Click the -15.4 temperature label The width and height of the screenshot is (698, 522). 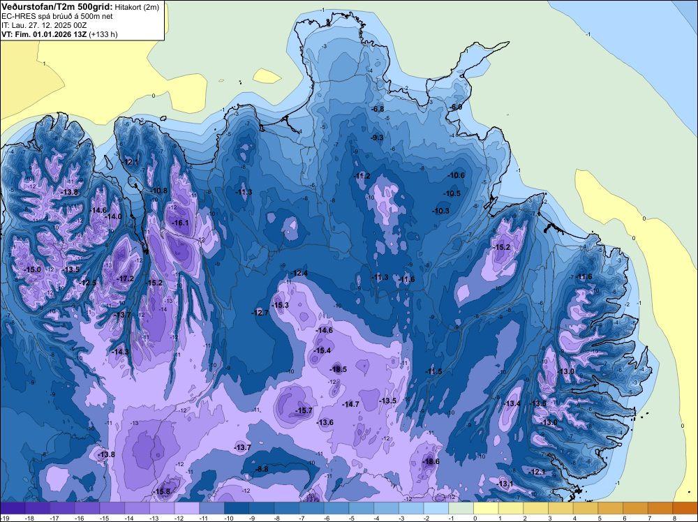(x=322, y=350)
